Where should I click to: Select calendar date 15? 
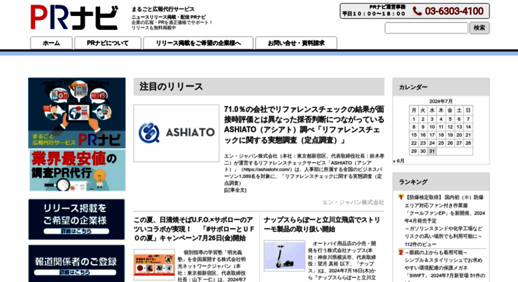tap(413, 135)
